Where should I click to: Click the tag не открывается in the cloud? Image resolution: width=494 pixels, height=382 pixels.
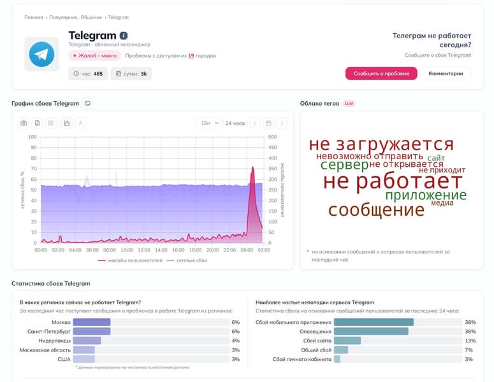(x=407, y=164)
